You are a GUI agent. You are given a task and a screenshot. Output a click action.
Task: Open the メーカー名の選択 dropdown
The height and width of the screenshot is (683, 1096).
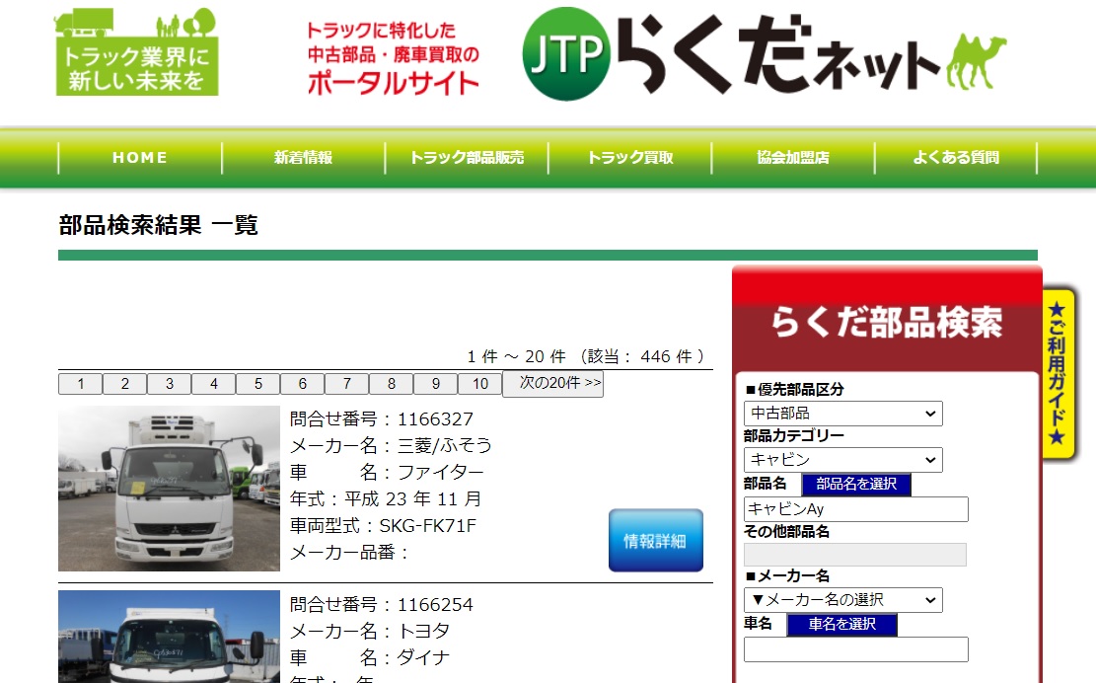point(842,600)
